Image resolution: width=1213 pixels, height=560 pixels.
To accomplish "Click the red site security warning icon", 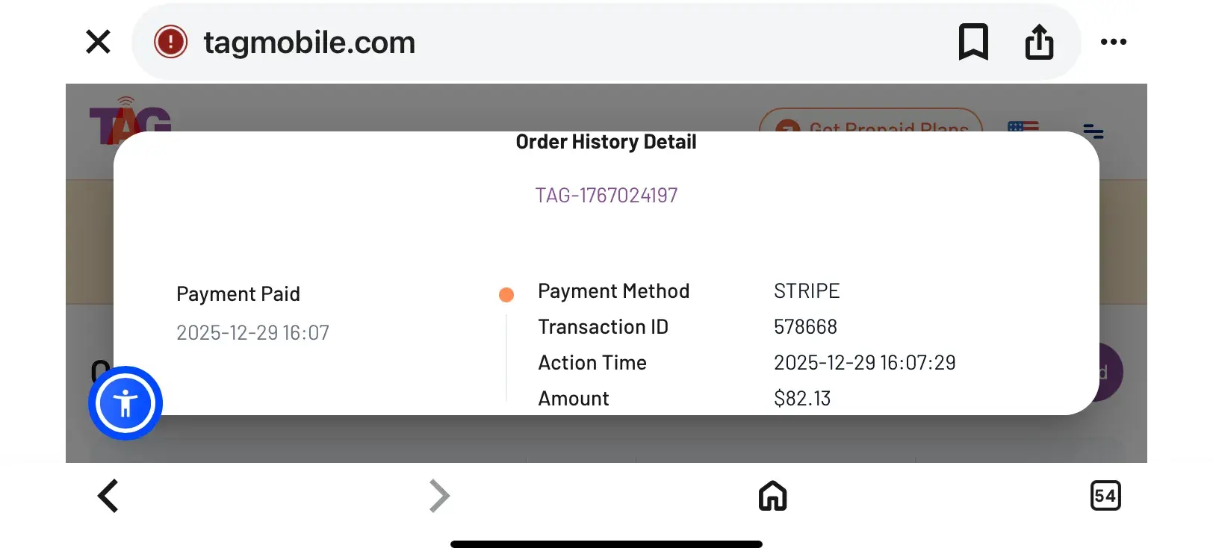I will pyautogui.click(x=170, y=42).
